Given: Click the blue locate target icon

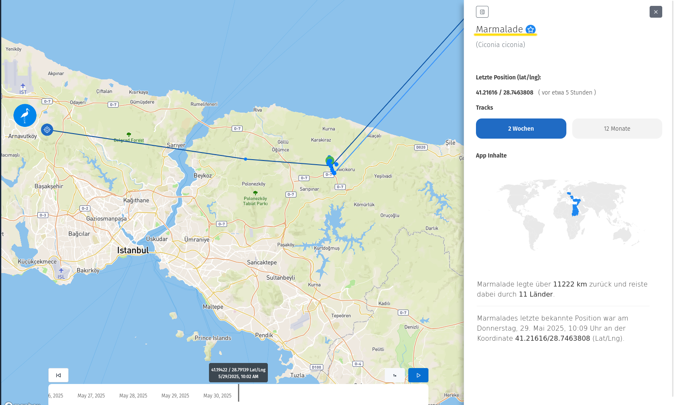Looking at the screenshot, I should click(x=47, y=130).
